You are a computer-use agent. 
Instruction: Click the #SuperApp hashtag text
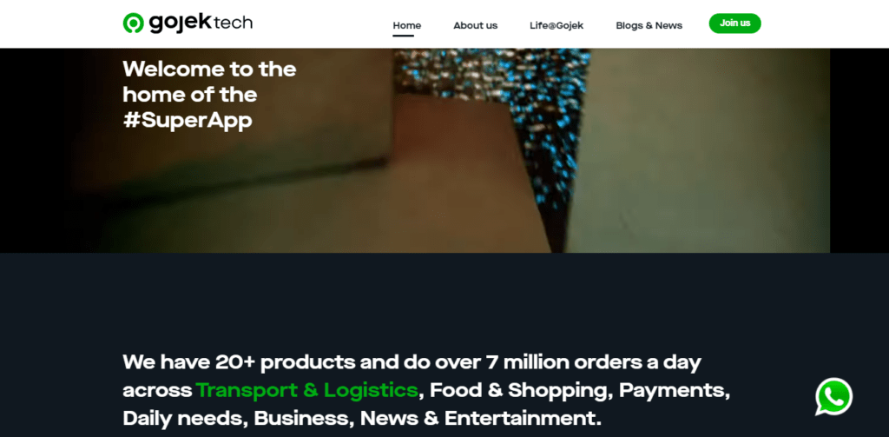188,120
